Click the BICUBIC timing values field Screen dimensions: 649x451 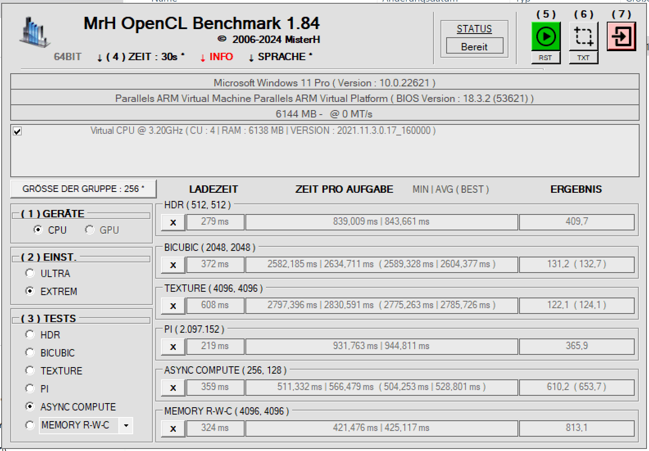381,264
